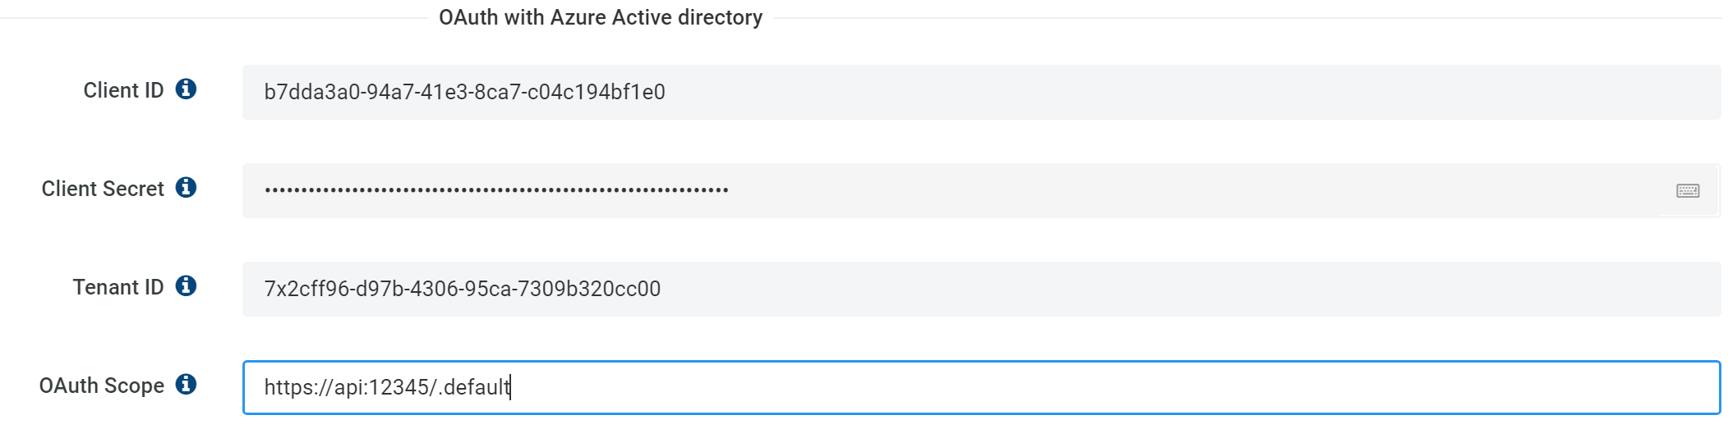This screenshot has height=429, width=1728.
Task: Click the "Tenant ID" label text
Action: tap(118, 287)
